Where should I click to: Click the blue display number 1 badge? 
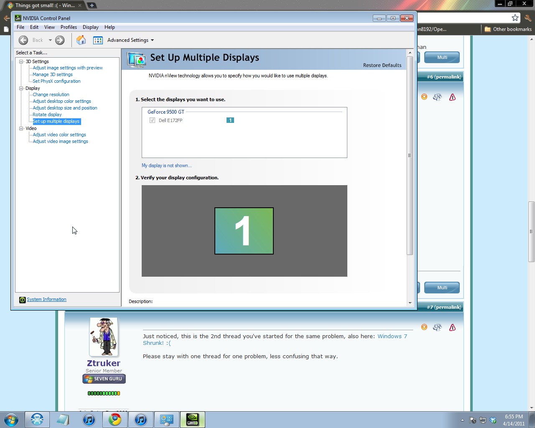230,120
